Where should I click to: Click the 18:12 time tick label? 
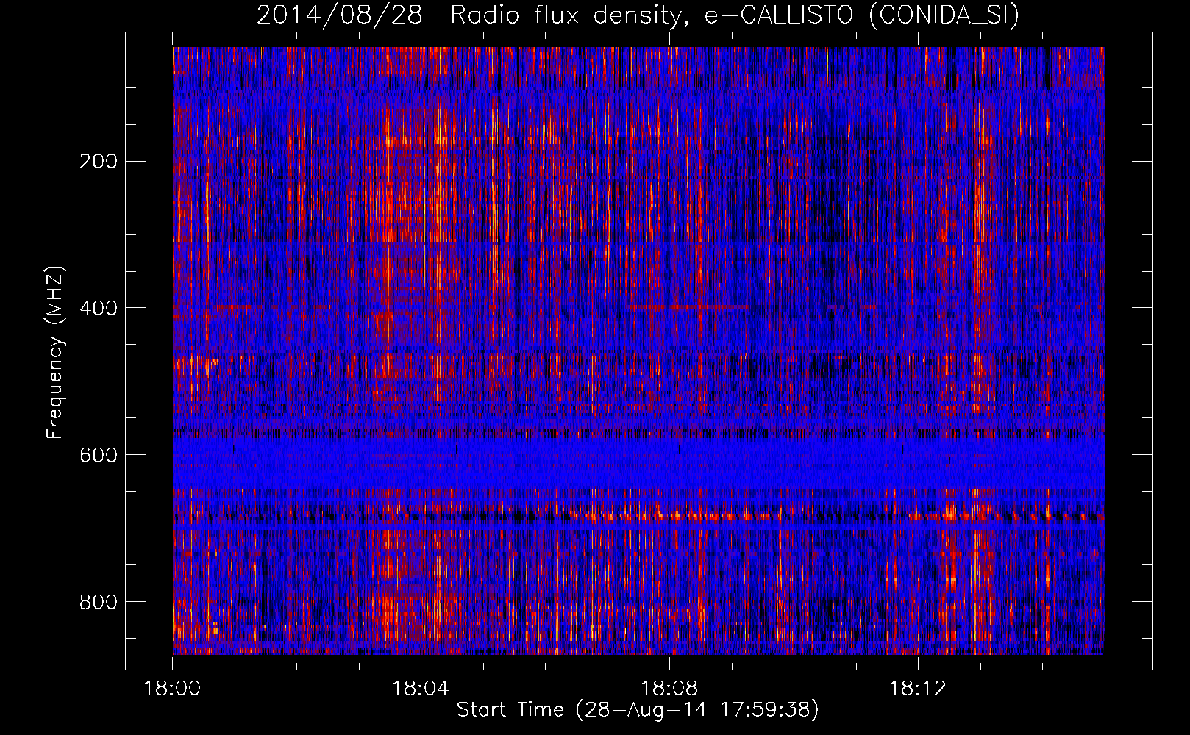[x=918, y=689]
